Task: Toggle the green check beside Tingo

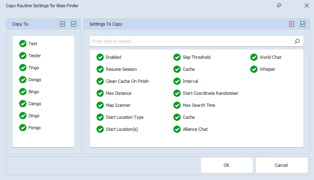Action: click(x=23, y=68)
